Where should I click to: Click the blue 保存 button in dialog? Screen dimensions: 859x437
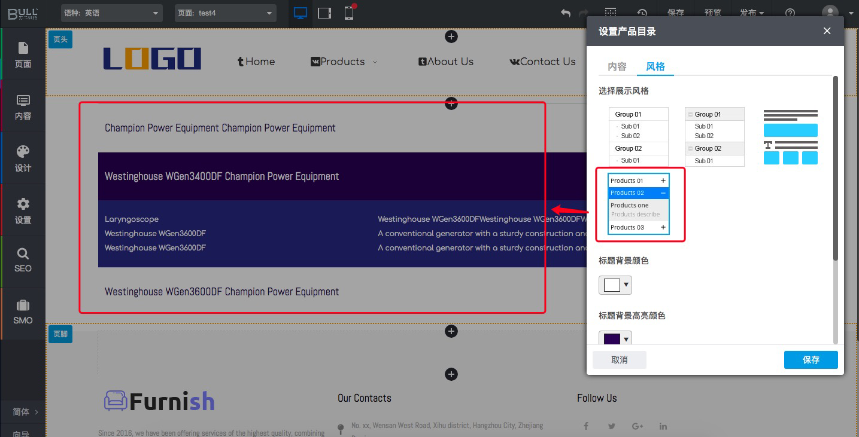811,360
